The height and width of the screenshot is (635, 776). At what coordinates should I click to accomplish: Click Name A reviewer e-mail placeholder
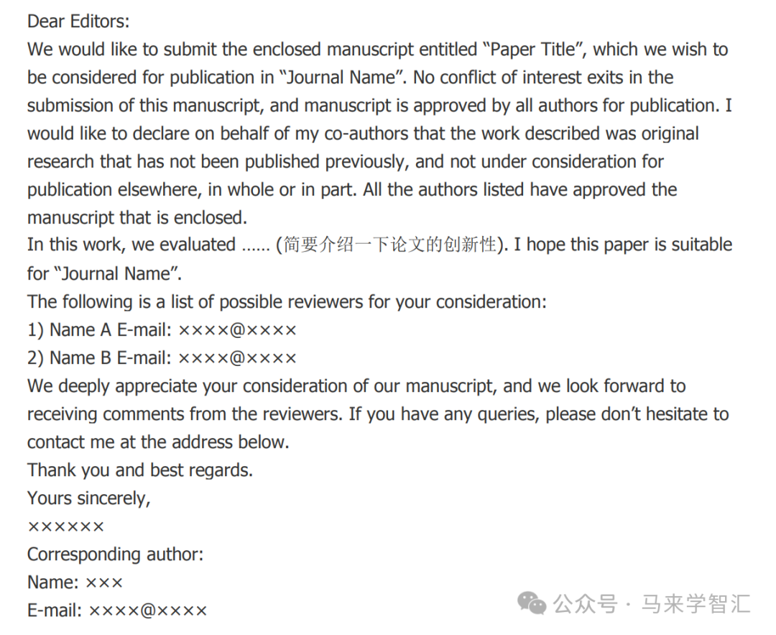click(x=237, y=330)
